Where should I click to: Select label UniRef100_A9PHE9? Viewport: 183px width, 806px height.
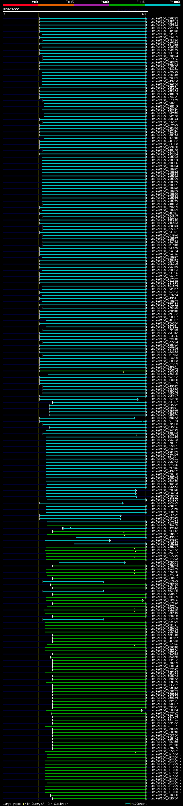pyautogui.click(x=164, y=113)
